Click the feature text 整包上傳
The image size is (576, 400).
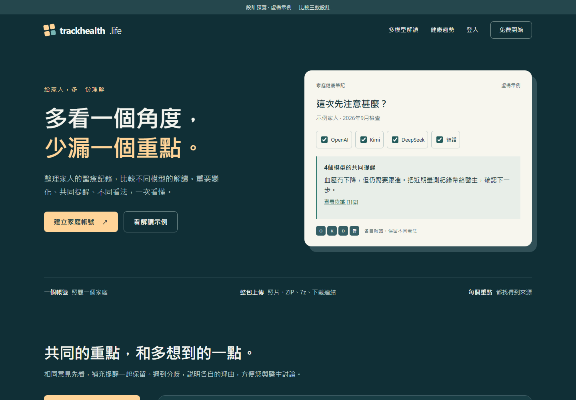click(x=252, y=292)
